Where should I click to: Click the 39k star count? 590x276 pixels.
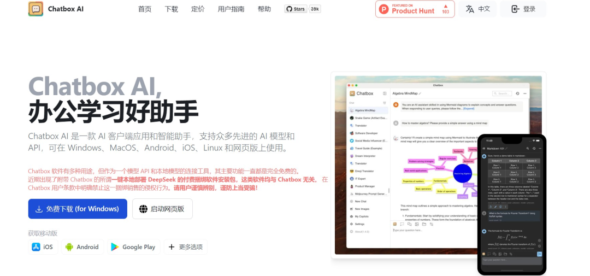[x=315, y=9]
